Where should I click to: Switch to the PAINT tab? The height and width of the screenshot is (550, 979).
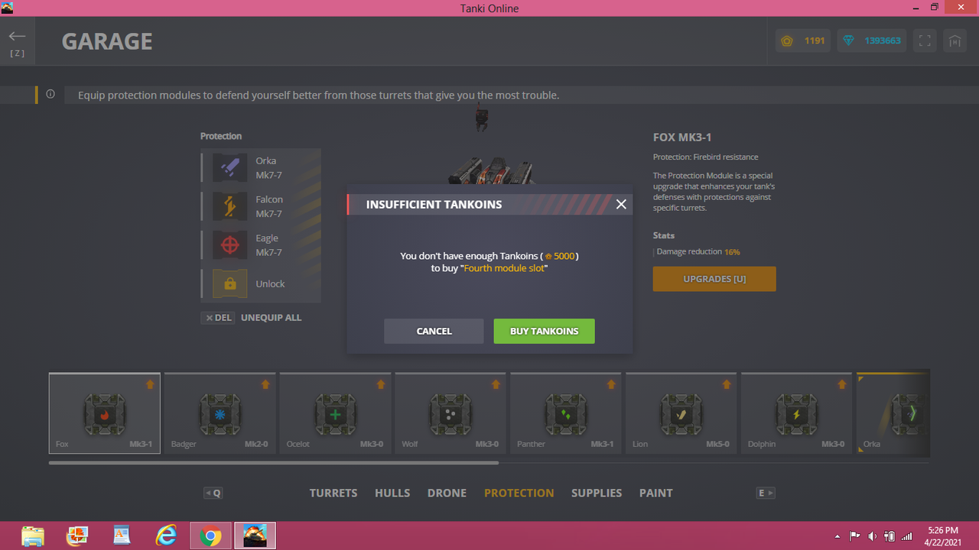pos(656,493)
